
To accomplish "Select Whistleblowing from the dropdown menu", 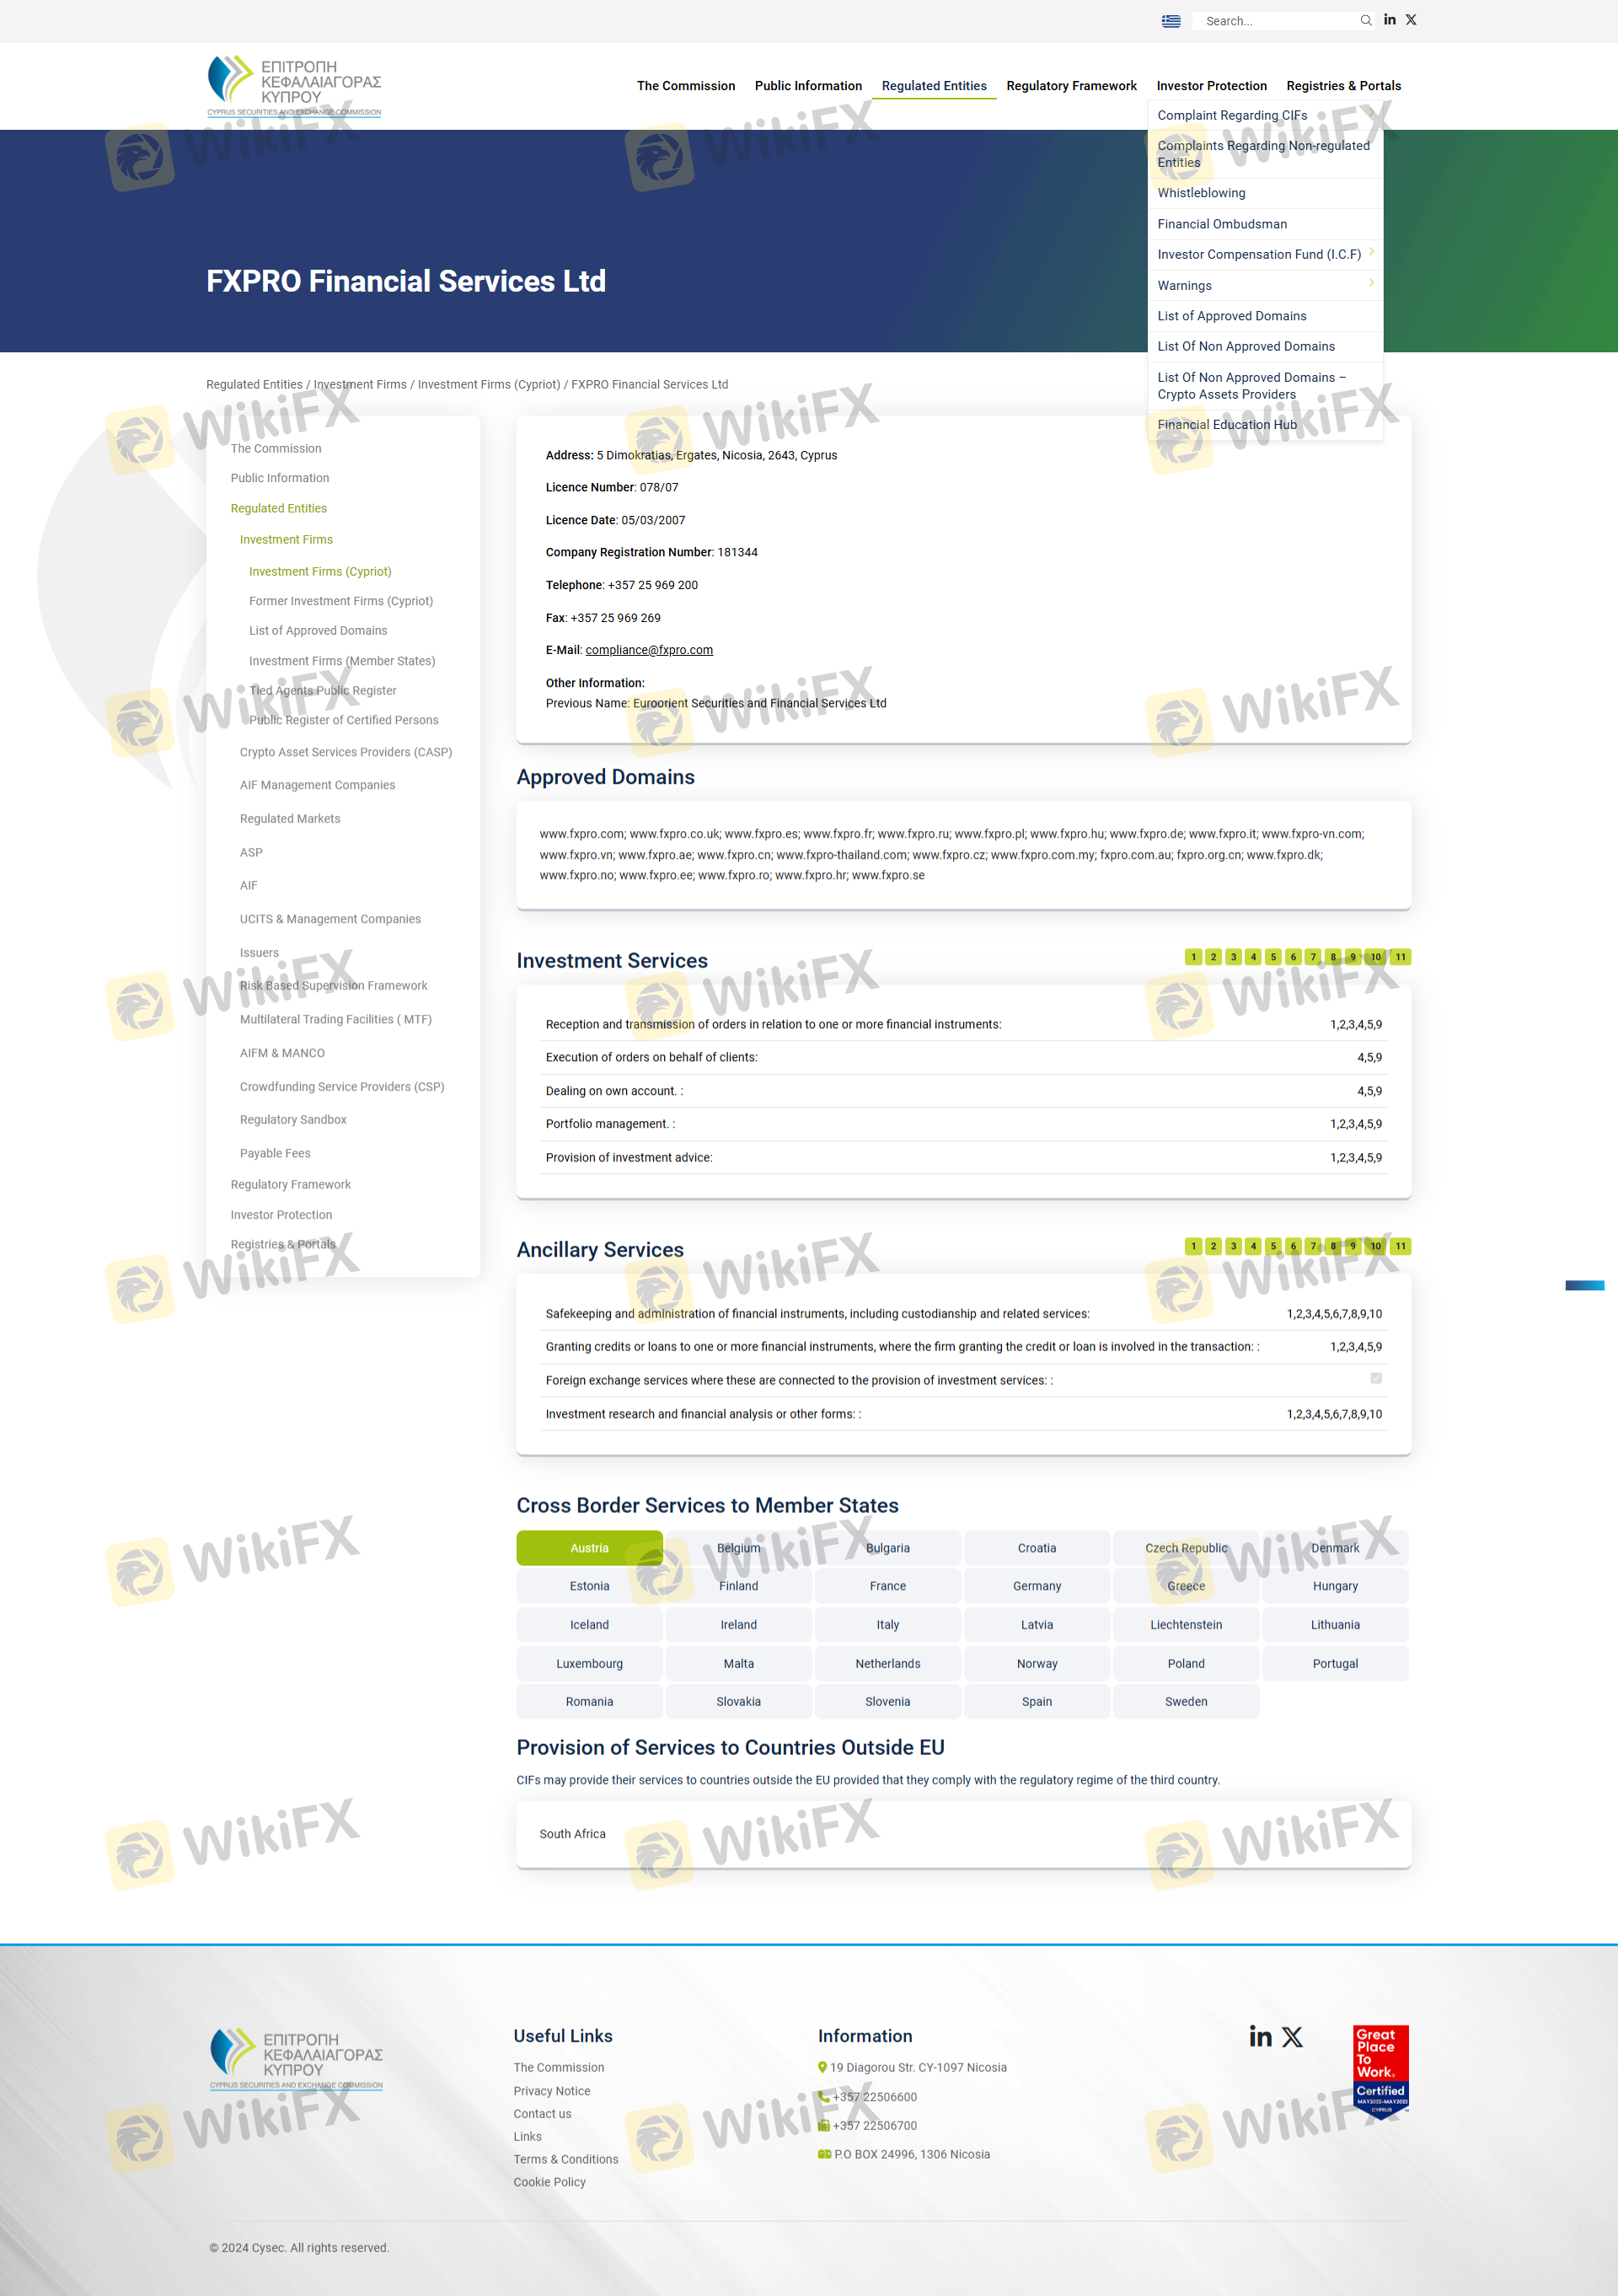I will pyautogui.click(x=1201, y=193).
